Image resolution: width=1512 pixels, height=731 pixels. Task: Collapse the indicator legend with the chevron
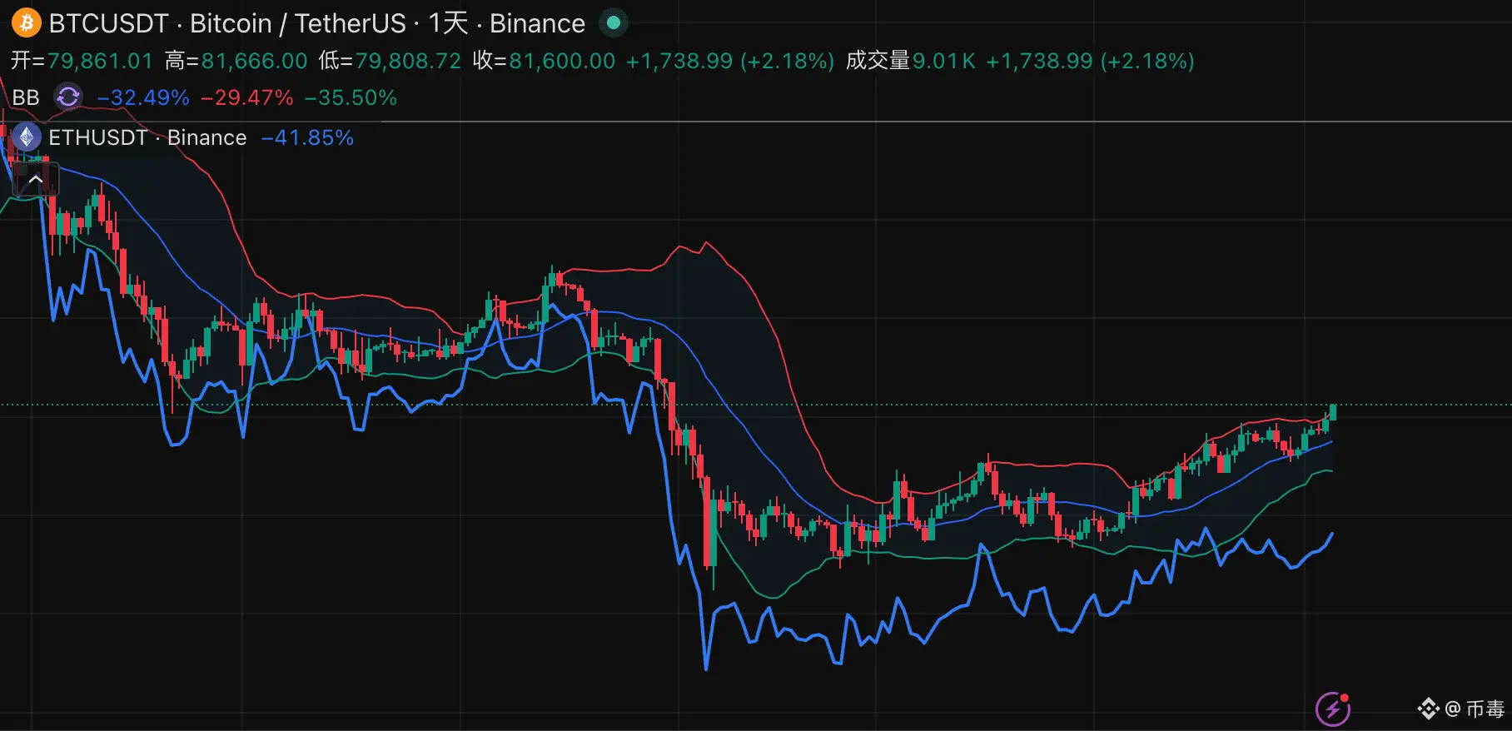click(x=36, y=179)
